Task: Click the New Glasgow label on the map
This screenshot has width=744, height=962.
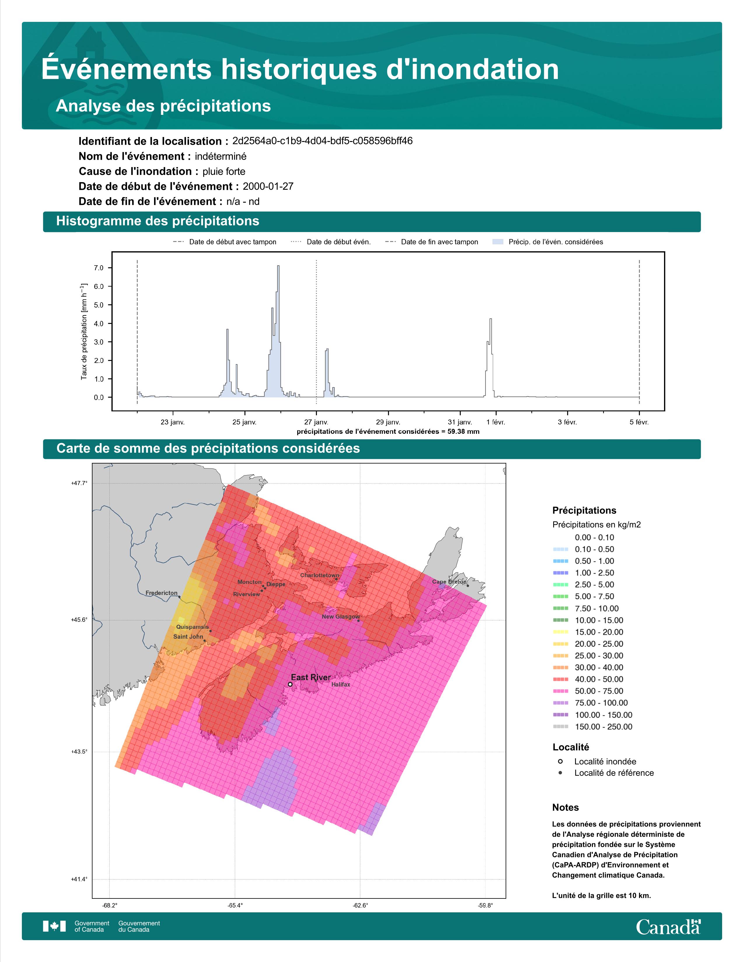Action: [341, 617]
